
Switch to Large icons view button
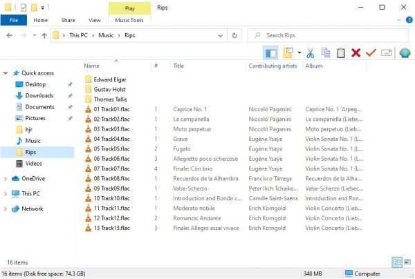(407, 262)
